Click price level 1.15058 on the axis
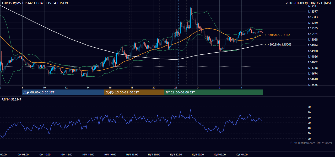This screenshot has width=335, height=157. coord(312,40)
